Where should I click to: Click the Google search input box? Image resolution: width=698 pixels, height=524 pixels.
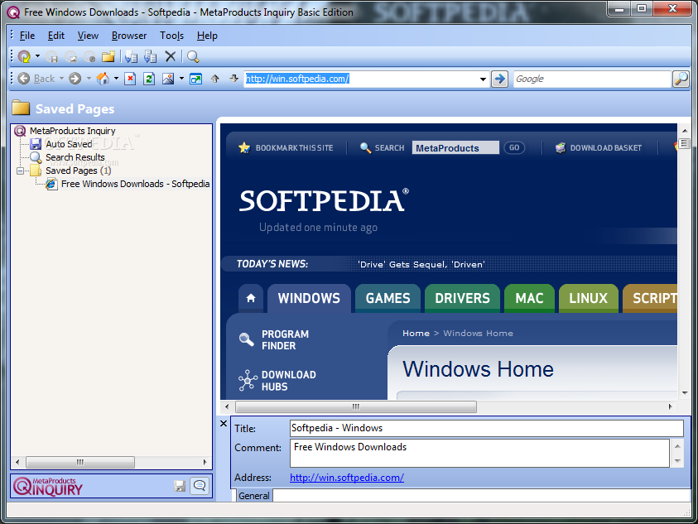592,79
